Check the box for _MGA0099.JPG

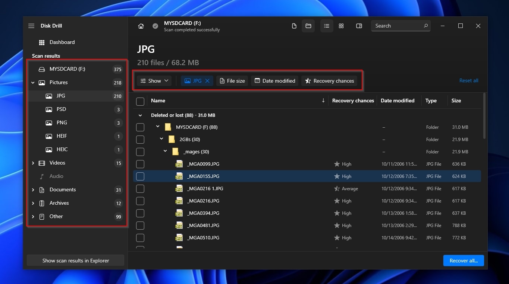click(140, 164)
